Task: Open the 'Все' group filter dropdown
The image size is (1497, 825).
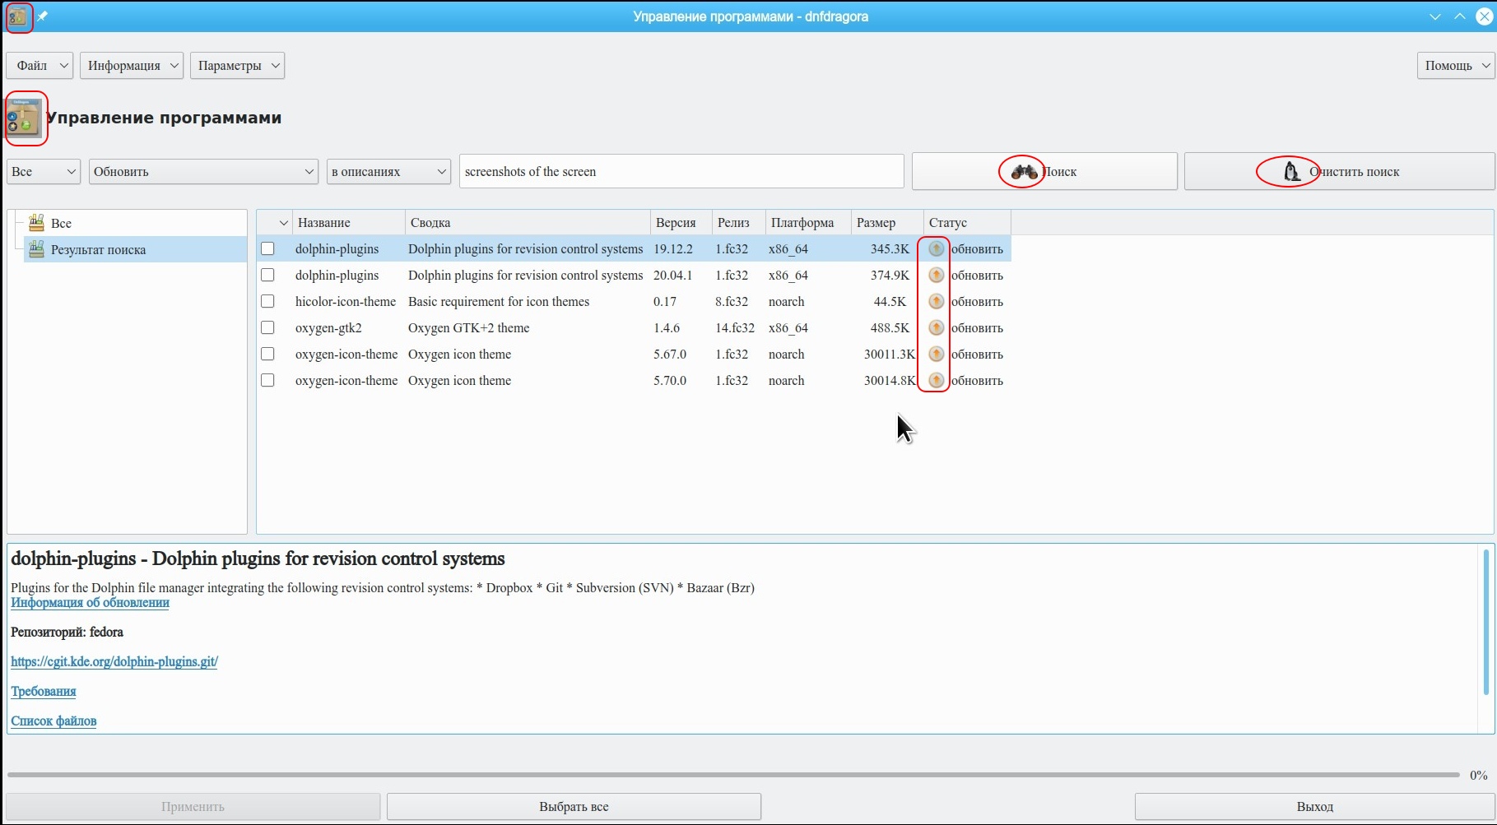Action: point(44,172)
